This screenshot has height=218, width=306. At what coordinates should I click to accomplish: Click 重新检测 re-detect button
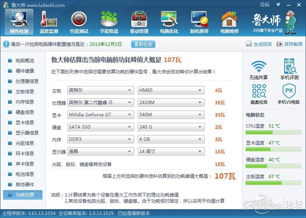143,44
